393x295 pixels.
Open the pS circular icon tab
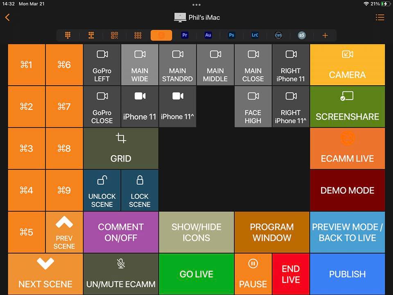302,35
